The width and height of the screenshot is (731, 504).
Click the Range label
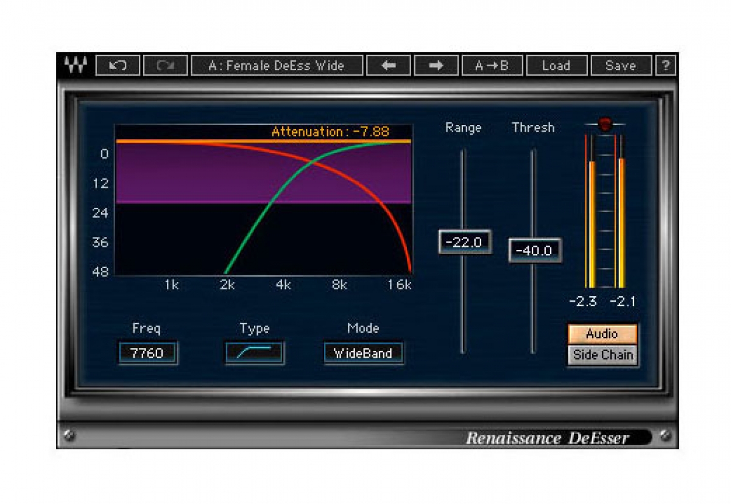(464, 127)
